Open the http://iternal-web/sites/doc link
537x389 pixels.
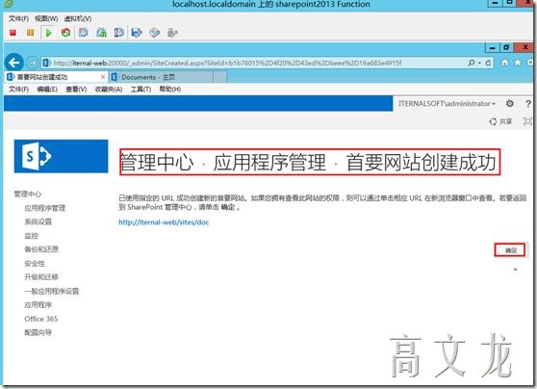[164, 222]
